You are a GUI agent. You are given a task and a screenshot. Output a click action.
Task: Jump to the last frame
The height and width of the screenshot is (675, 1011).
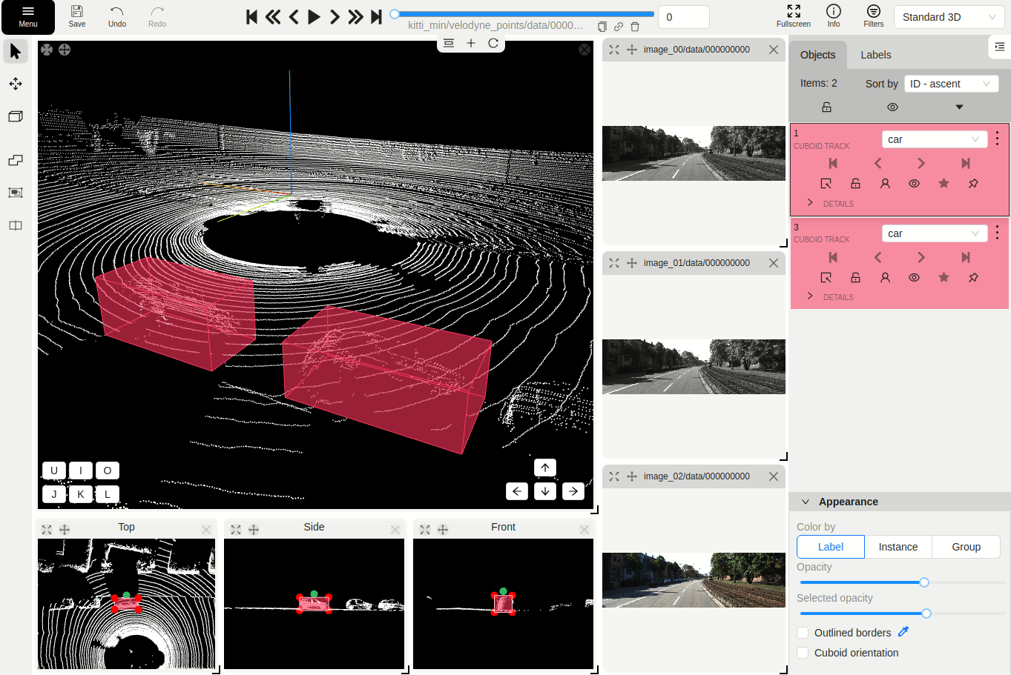coord(376,17)
